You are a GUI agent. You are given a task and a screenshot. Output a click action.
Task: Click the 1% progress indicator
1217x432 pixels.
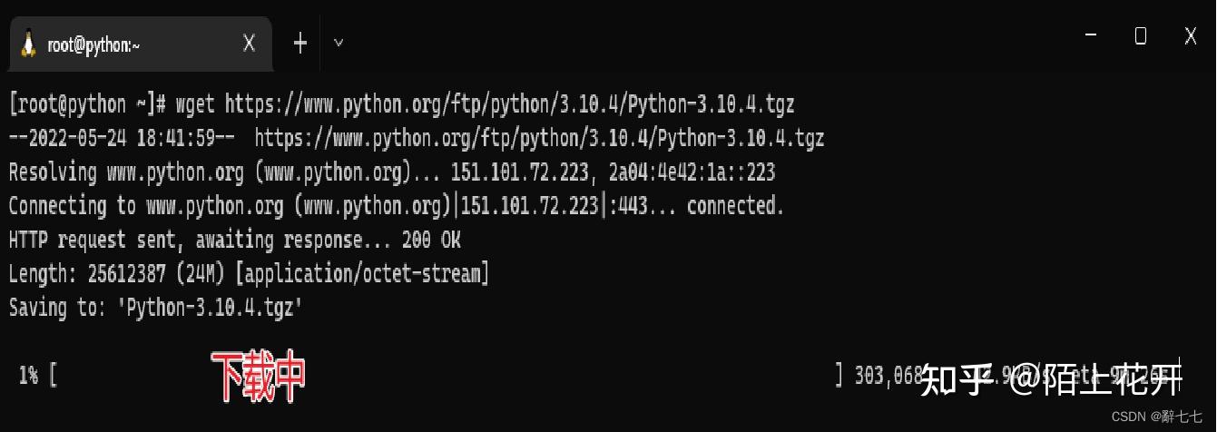(28, 375)
